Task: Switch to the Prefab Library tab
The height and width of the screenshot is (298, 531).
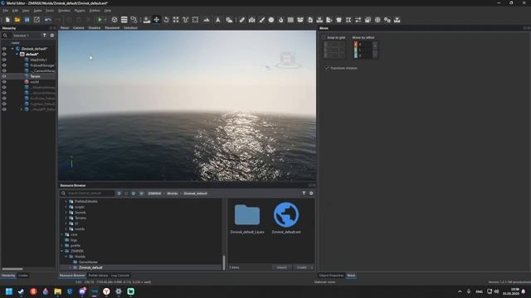Action: 98,276
